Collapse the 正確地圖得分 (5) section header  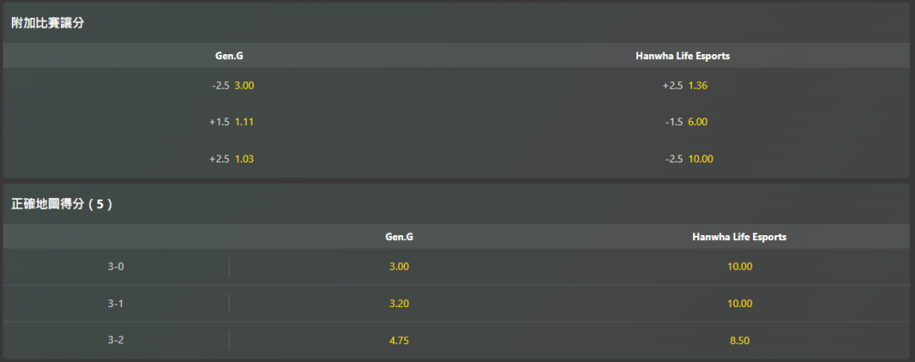62,204
